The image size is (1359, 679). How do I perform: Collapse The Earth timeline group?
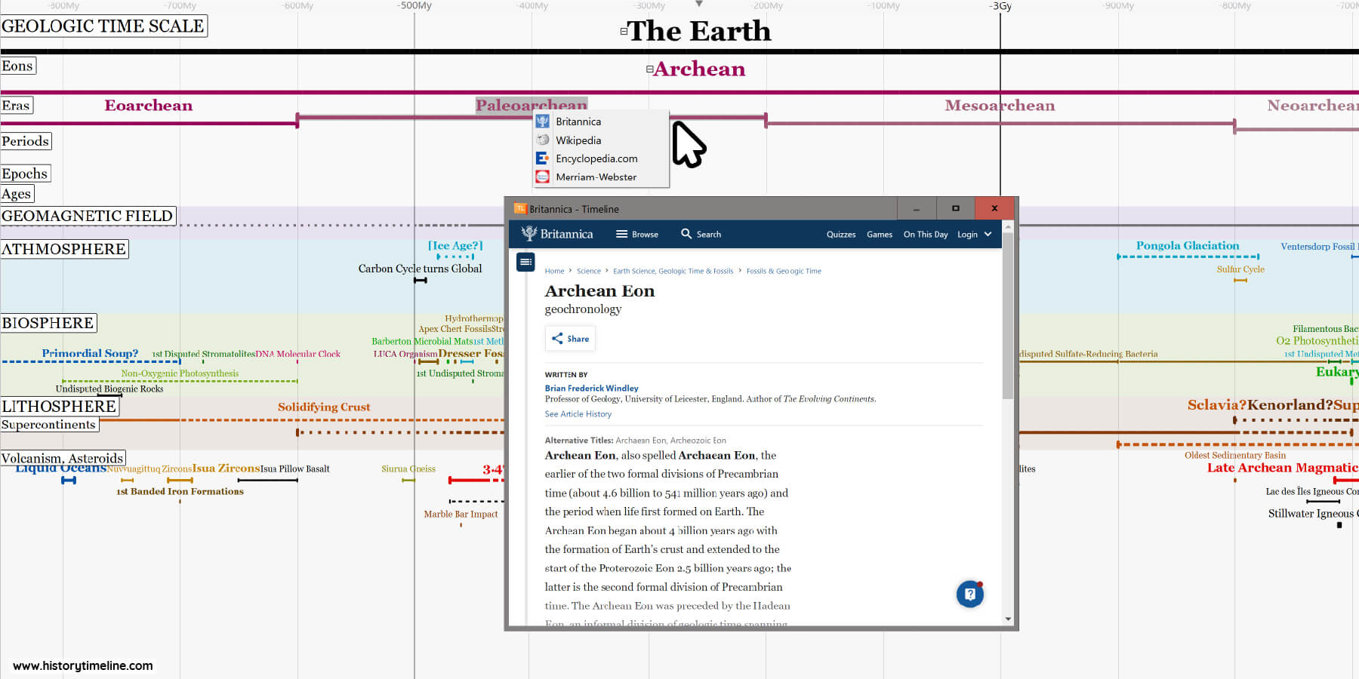pyautogui.click(x=624, y=31)
